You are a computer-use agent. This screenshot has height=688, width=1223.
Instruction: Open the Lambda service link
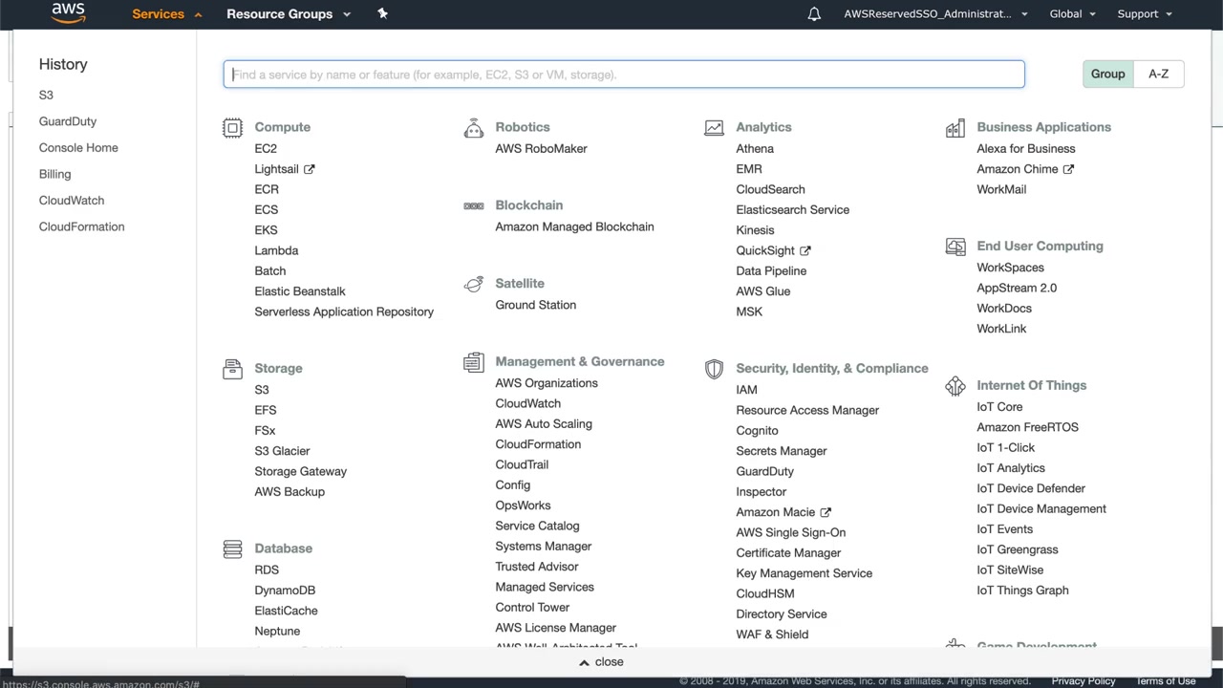[x=276, y=250]
